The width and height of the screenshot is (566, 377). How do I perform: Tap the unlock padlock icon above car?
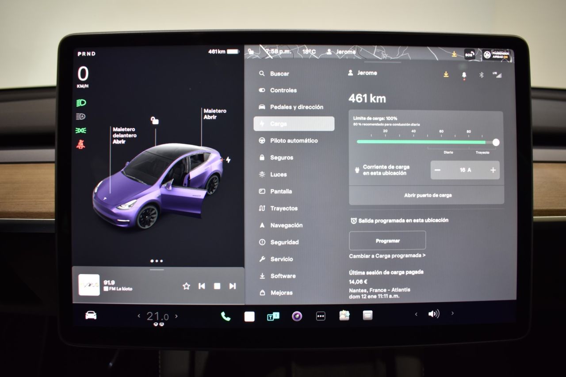[x=154, y=120]
